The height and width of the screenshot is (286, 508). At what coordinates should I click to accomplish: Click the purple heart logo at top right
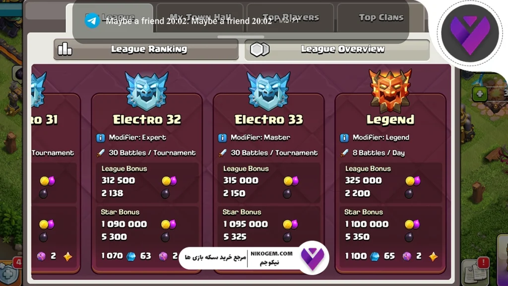(470, 33)
